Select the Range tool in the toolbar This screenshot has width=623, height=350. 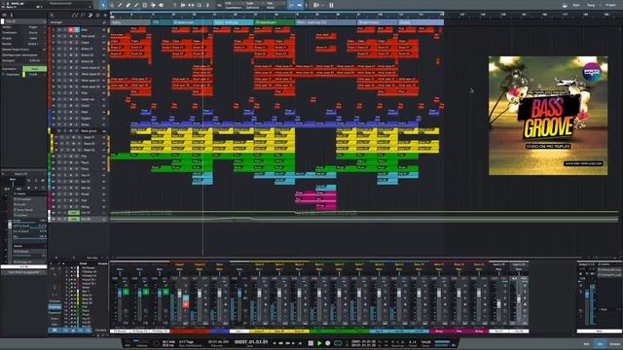[x=112, y=5]
